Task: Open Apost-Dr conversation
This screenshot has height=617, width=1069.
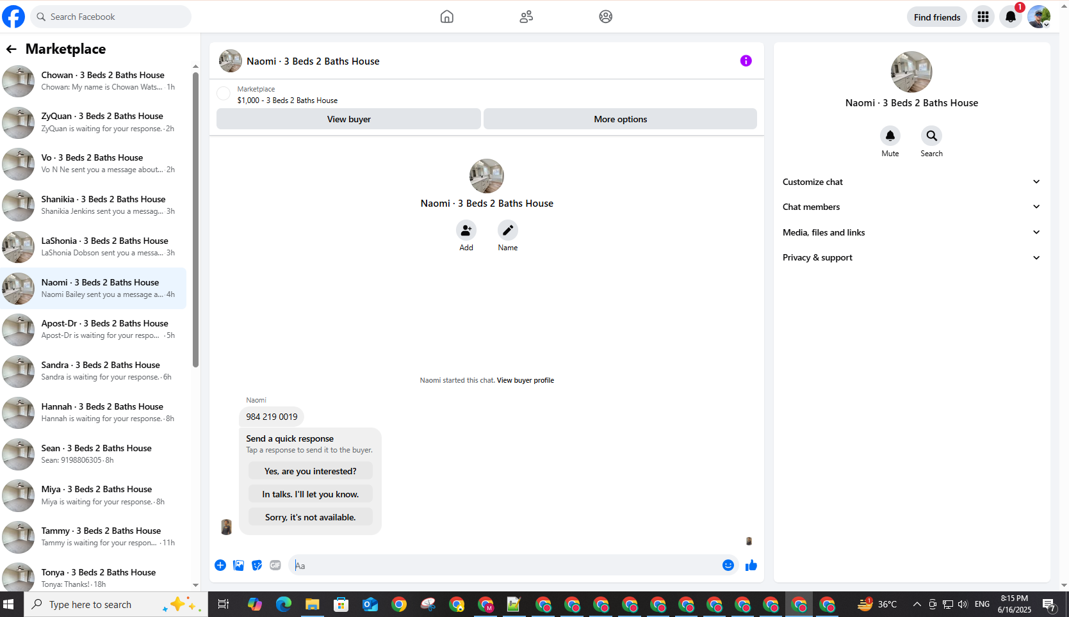Action: pos(94,330)
